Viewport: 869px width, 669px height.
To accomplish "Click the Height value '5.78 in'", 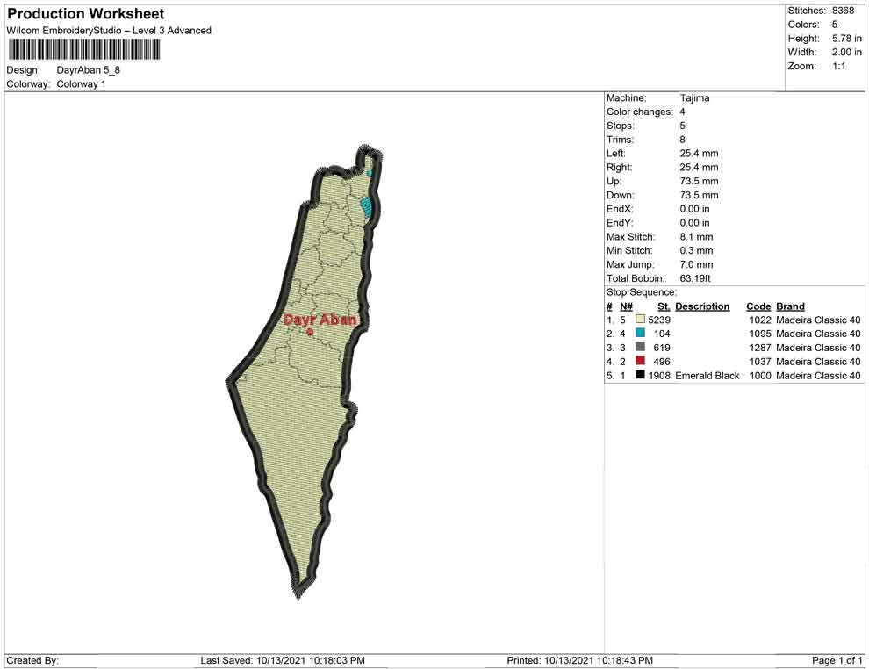I will (x=847, y=39).
